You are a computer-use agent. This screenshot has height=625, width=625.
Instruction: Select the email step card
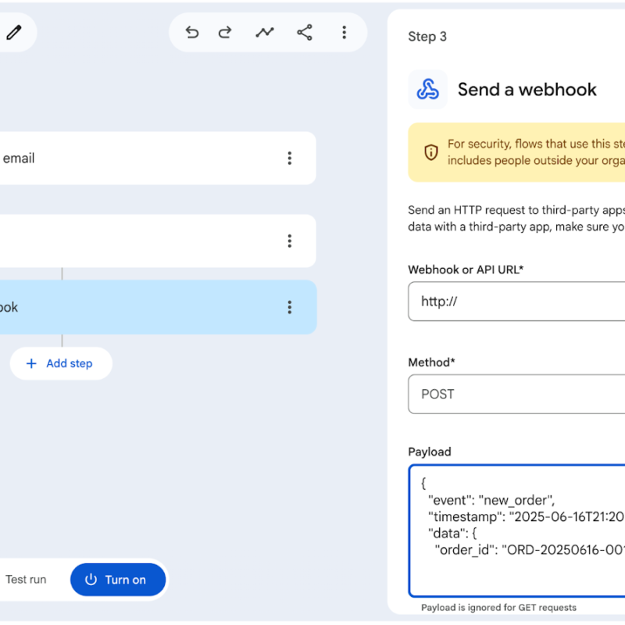point(158,159)
